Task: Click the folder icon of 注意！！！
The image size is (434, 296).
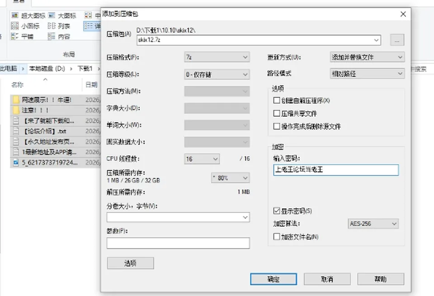Action: [16, 110]
